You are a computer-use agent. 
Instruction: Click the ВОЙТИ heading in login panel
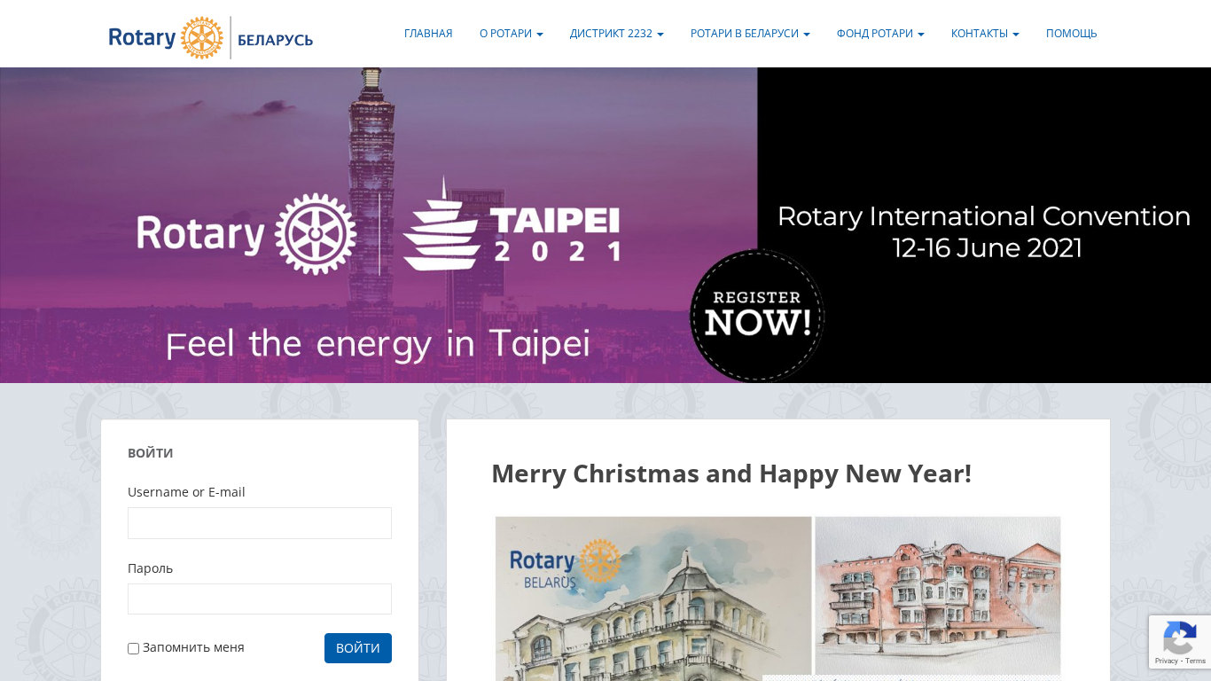click(x=151, y=453)
